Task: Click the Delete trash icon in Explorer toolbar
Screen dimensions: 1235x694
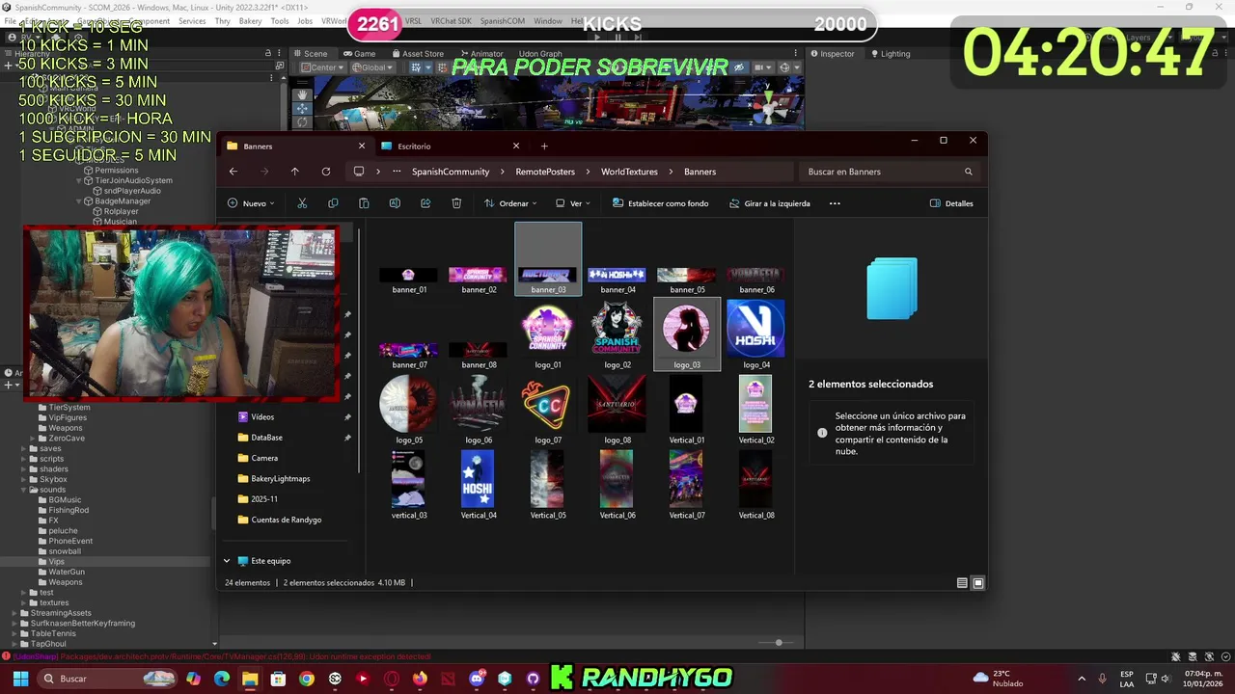Action: (456, 203)
